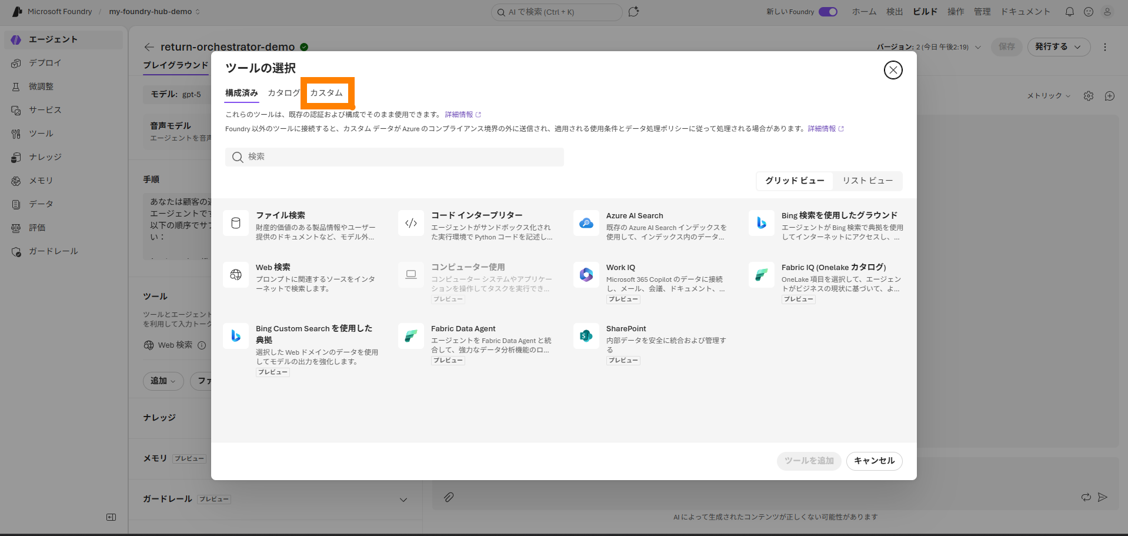The image size is (1128, 536).
Task: Open the サービス sidebar icon
Action: [16, 110]
